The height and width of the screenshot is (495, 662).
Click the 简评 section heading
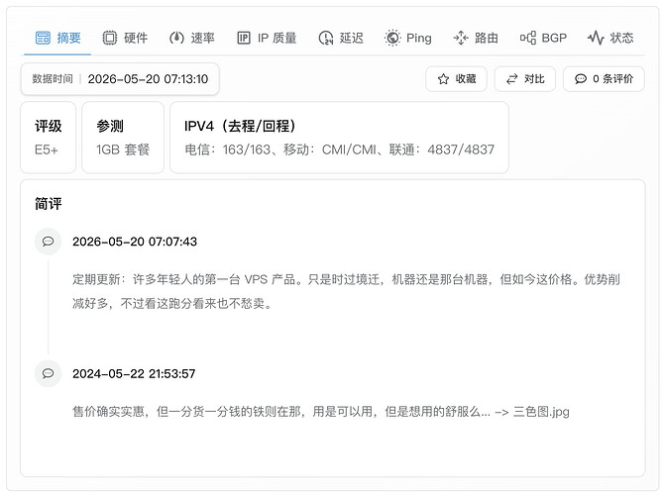(x=49, y=204)
